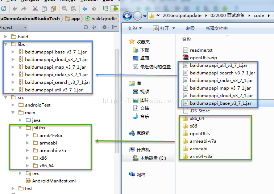Select armeabi-v7a folder in Project tree
The width and height of the screenshot is (274, 194).
(49, 150)
